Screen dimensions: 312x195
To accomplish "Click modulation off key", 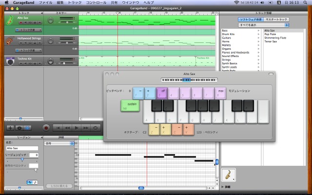I will (162, 93).
